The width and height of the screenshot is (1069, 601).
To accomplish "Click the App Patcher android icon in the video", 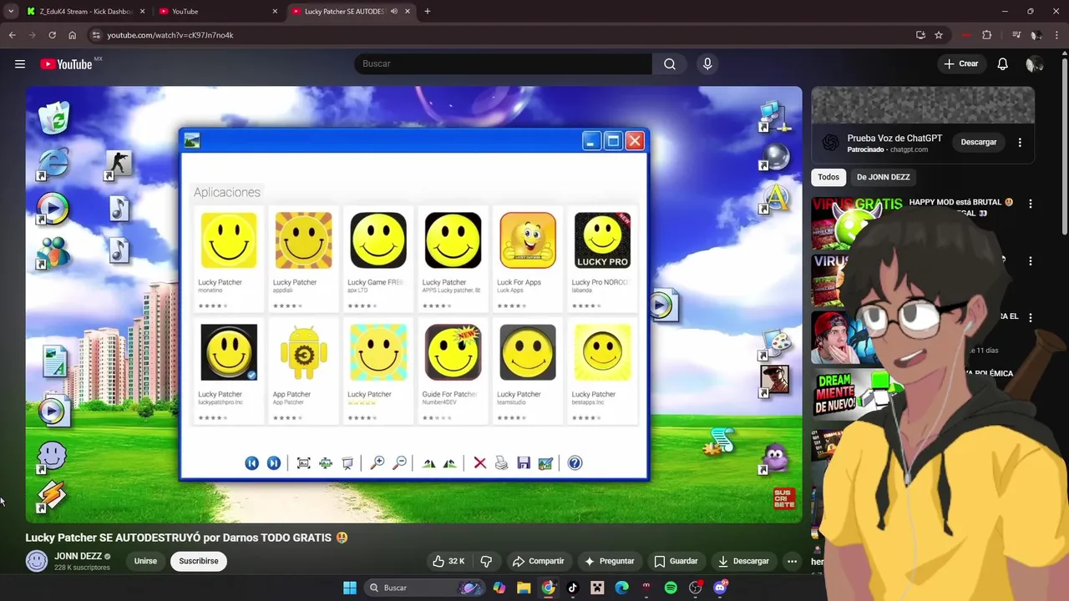I will (x=303, y=352).
